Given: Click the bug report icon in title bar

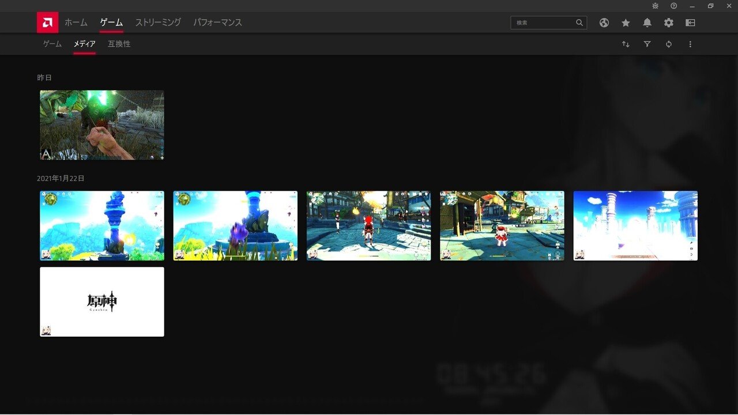Looking at the screenshot, I should click(655, 6).
